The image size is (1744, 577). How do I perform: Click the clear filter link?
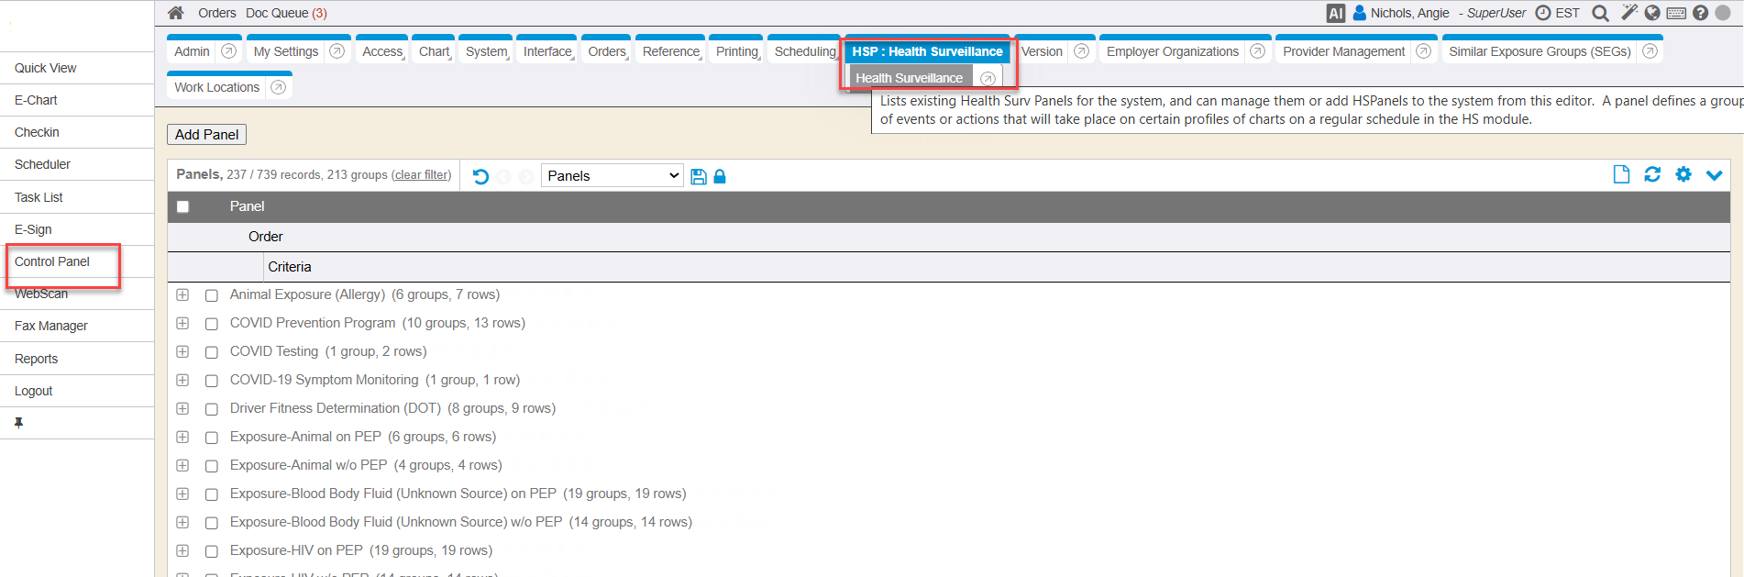pyautogui.click(x=421, y=175)
